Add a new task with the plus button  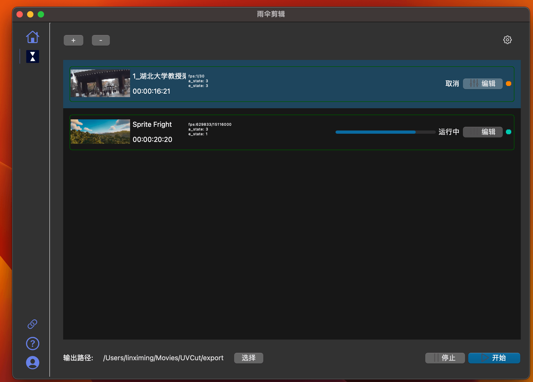coord(74,40)
